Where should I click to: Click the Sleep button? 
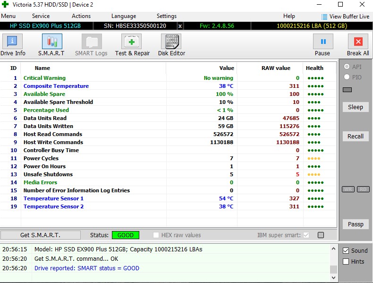(x=356, y=107)
